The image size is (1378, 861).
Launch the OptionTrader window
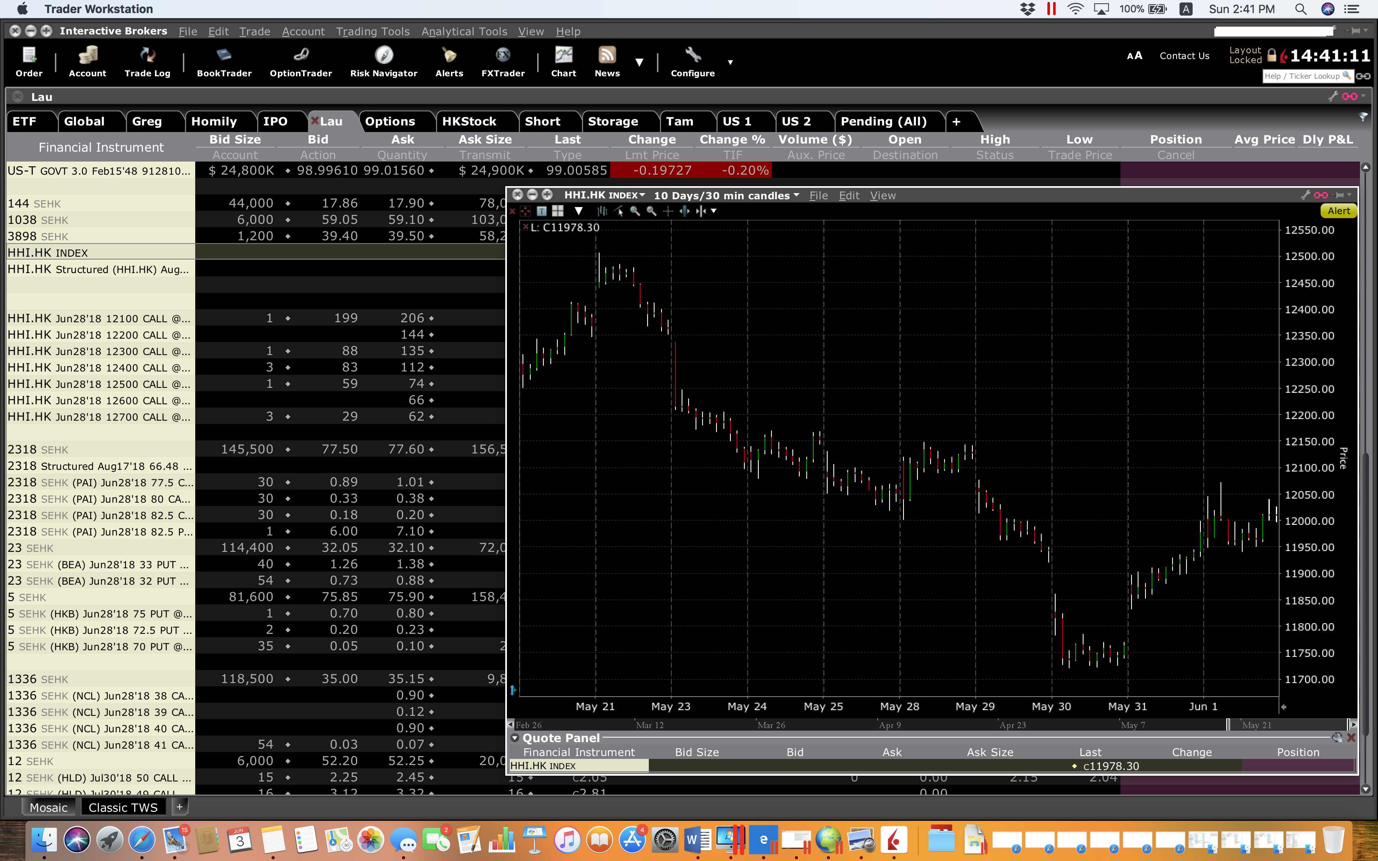301,61
